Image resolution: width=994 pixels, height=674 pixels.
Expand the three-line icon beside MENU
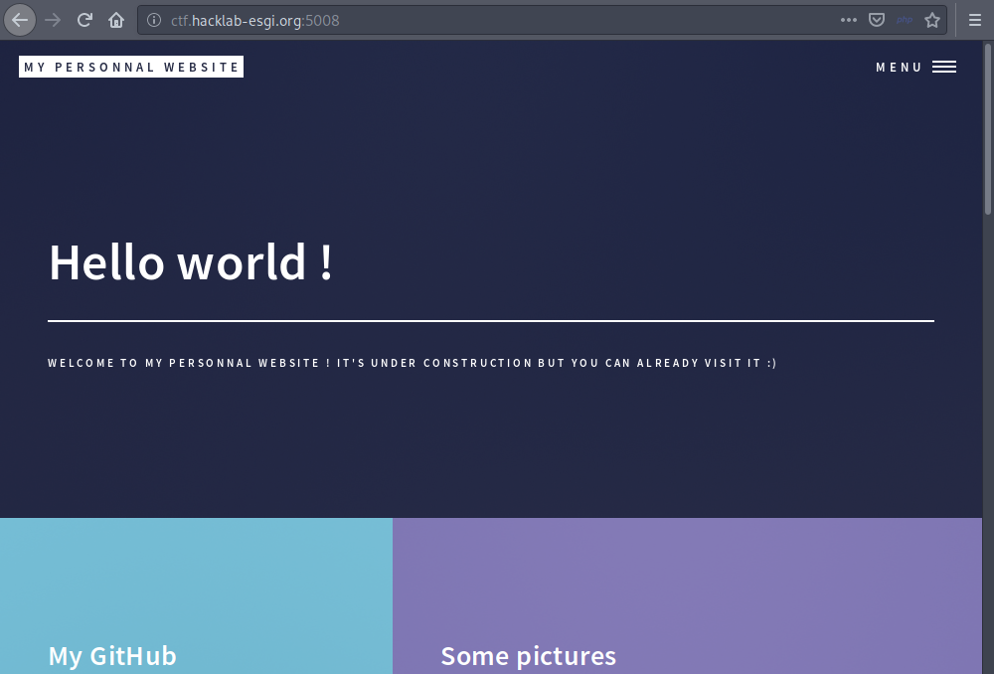944,68
